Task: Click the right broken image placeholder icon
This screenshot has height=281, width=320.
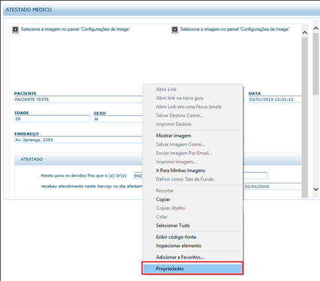Action: click(175, 30)
